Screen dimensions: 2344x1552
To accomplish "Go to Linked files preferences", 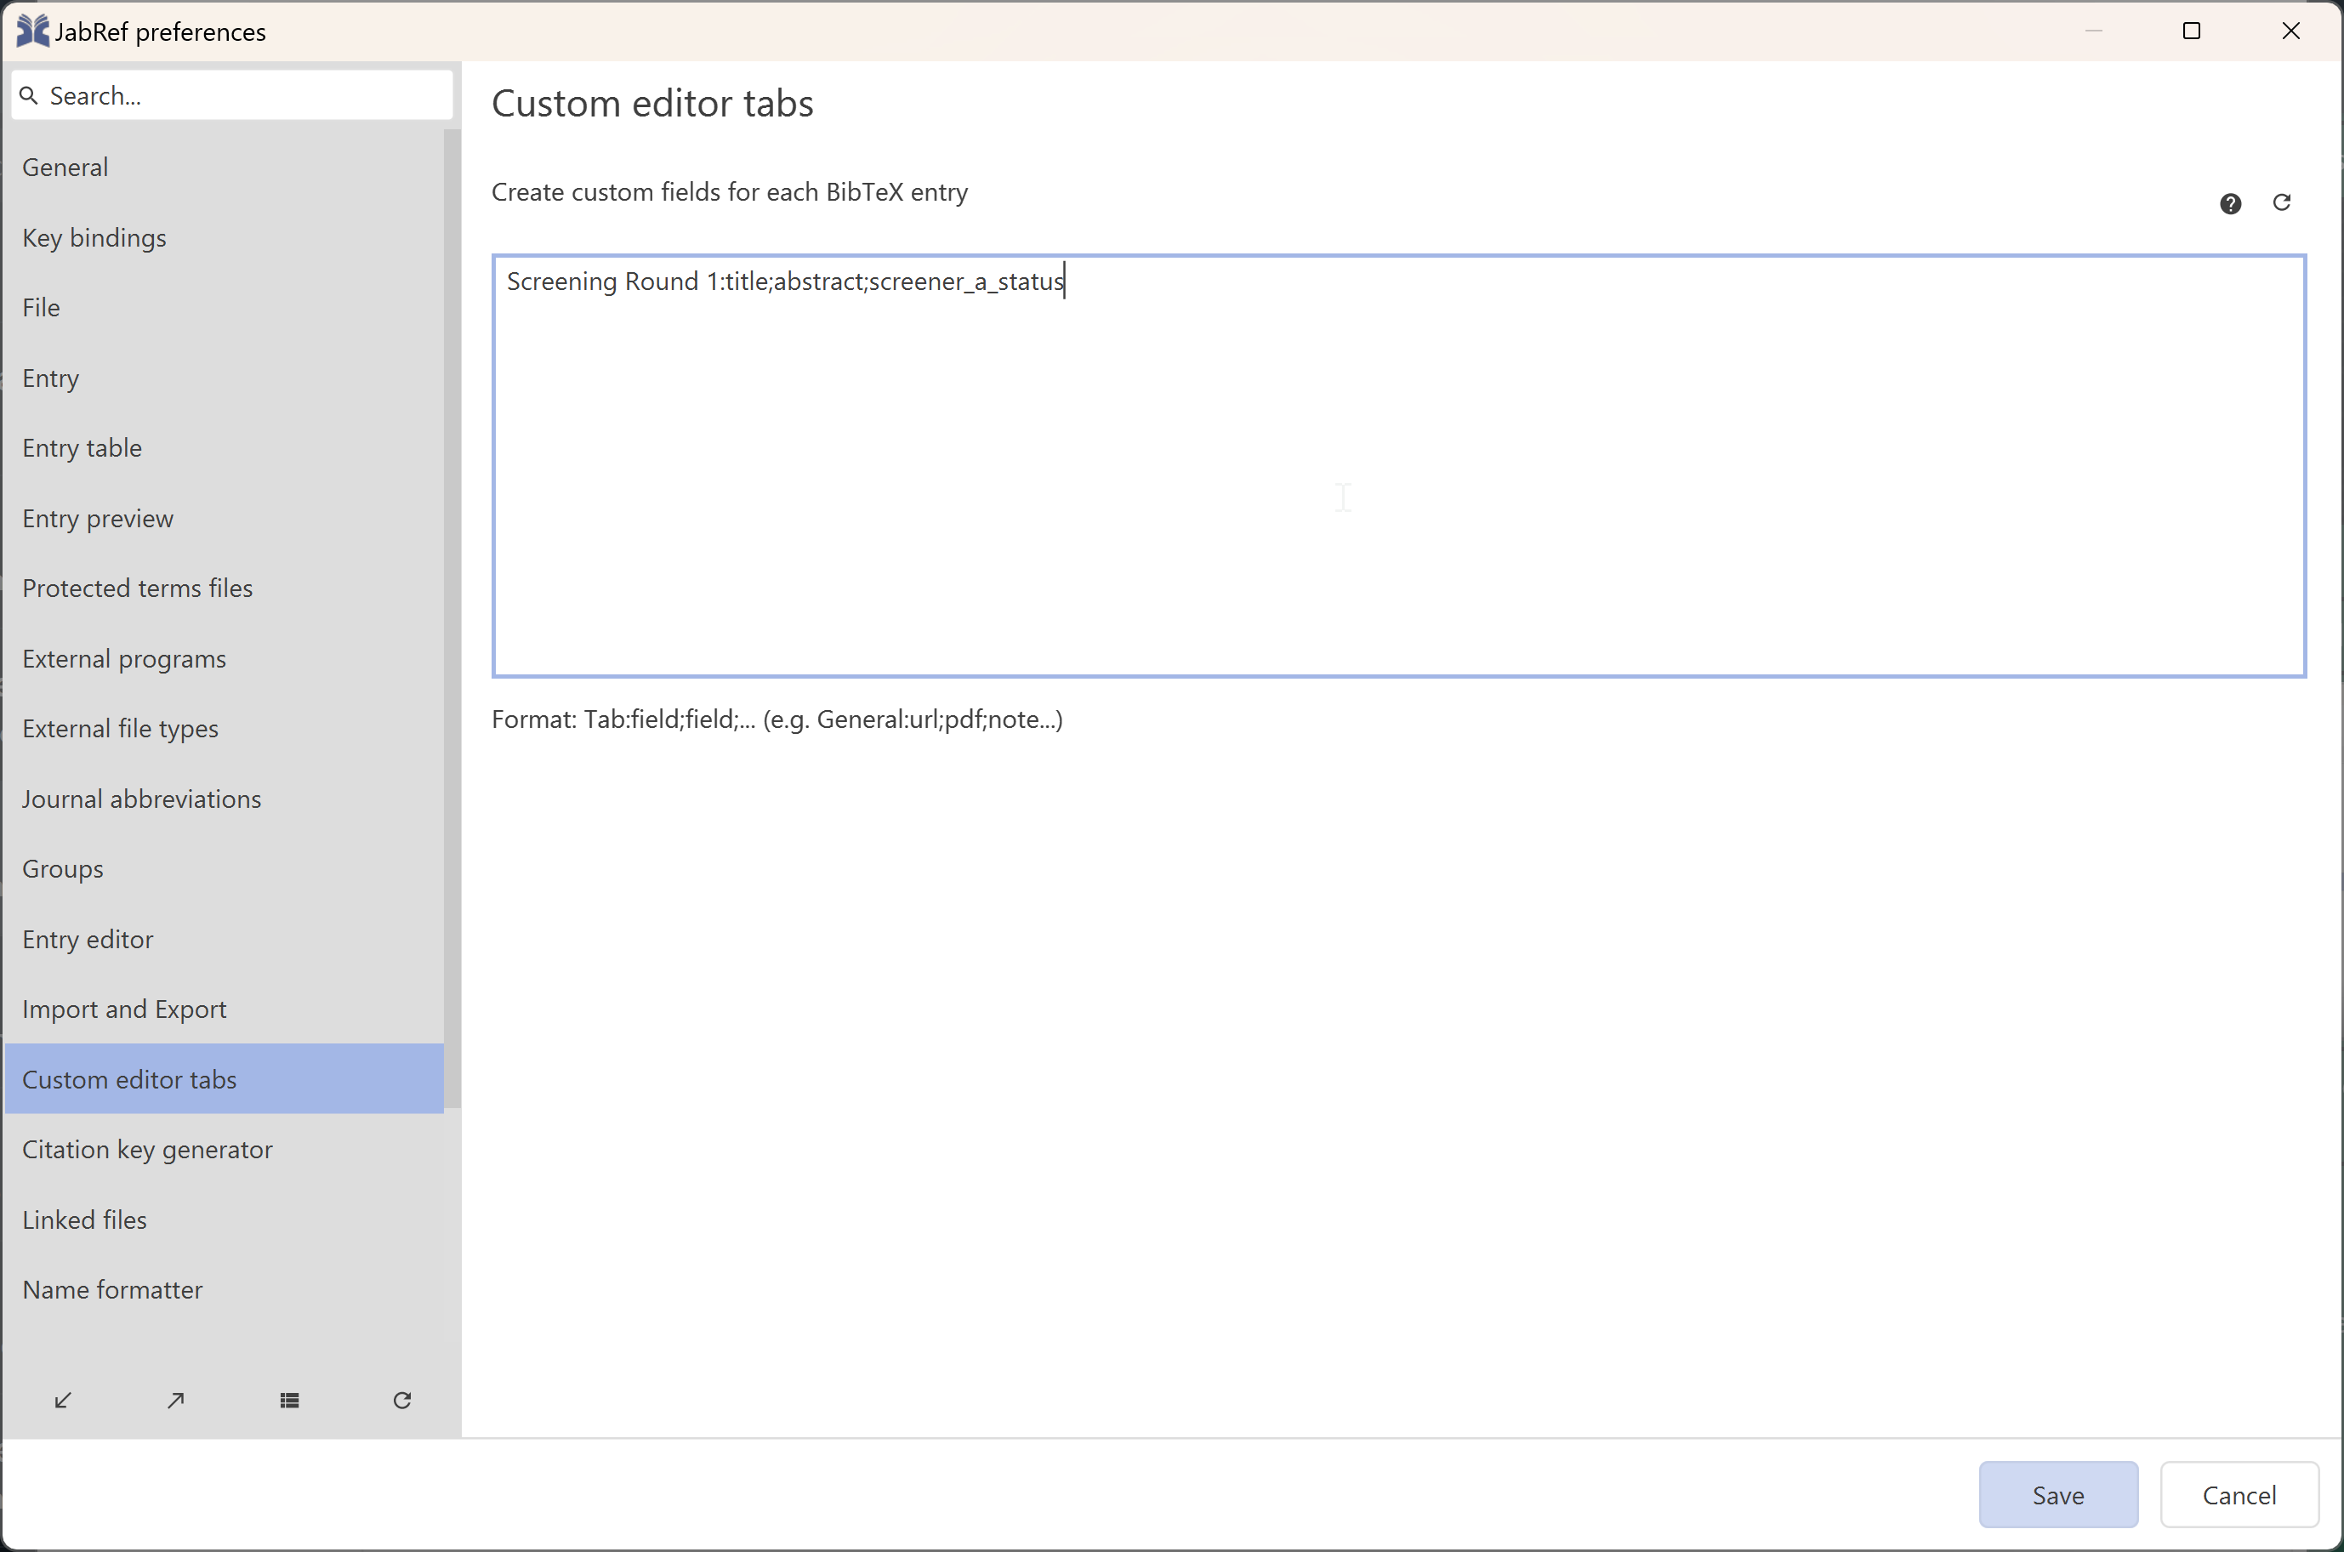I will click(x=224, y=1220).
